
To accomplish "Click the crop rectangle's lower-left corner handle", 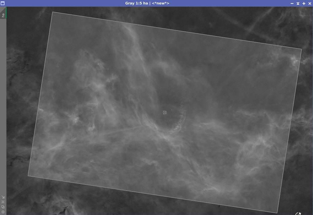I will (x=28, y=176).
